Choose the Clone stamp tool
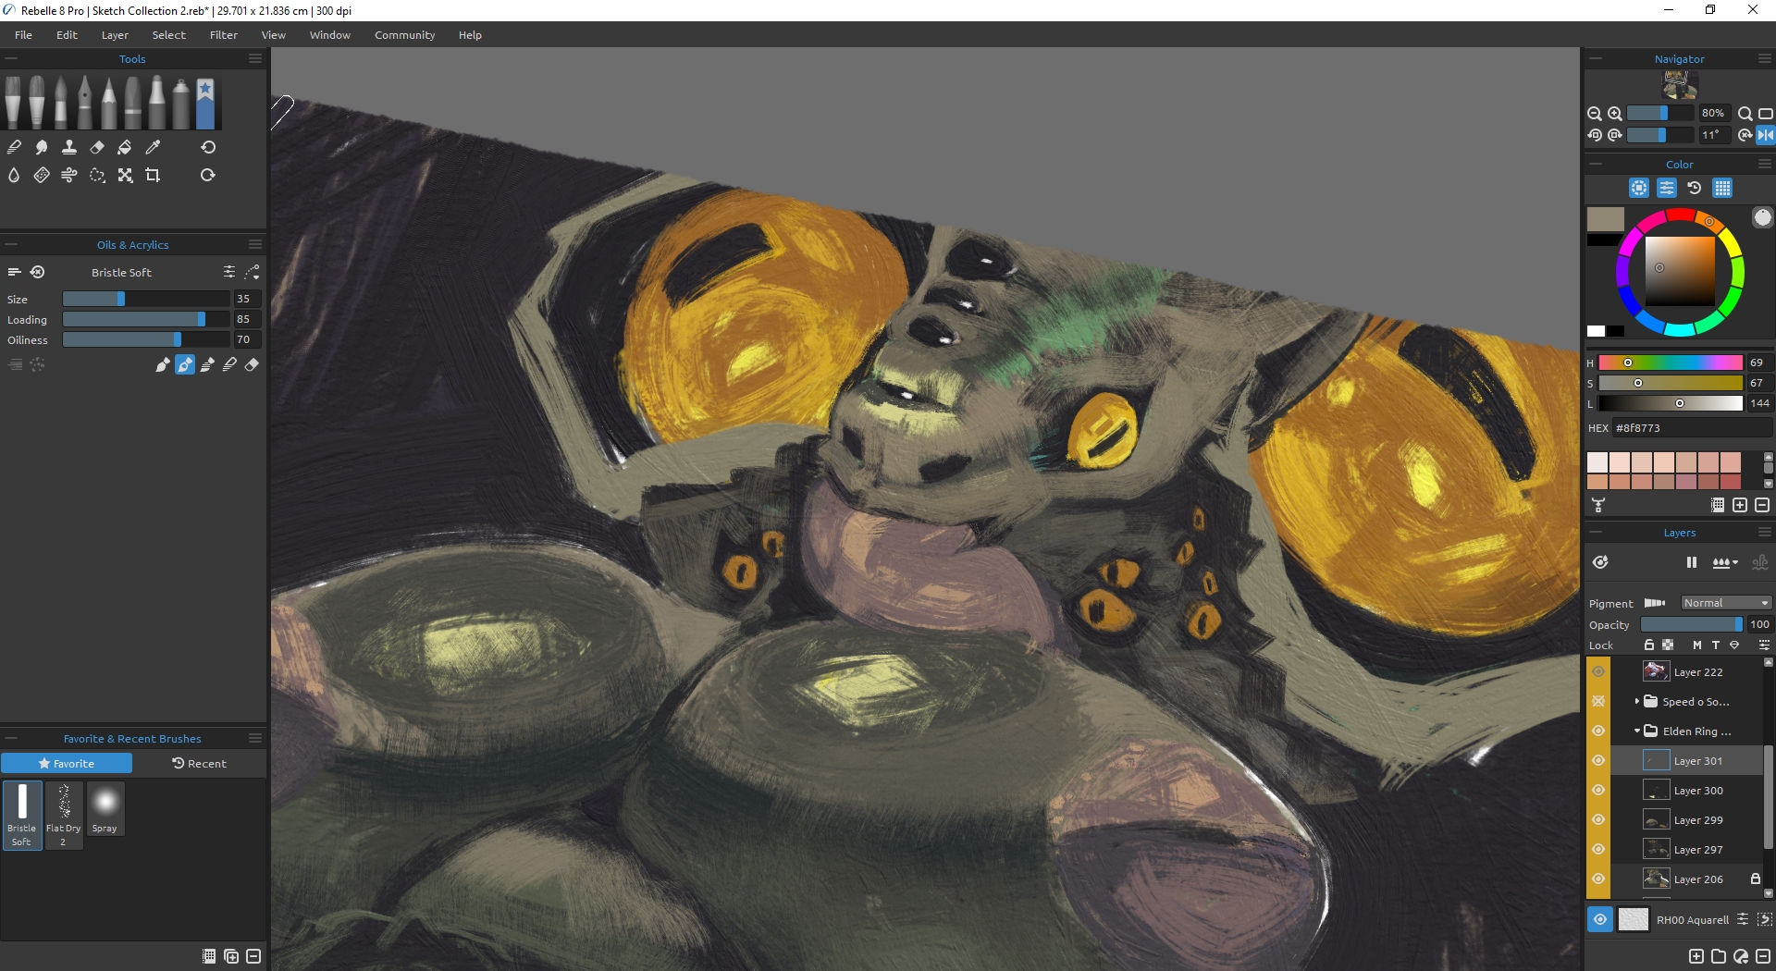 (69, 147)
